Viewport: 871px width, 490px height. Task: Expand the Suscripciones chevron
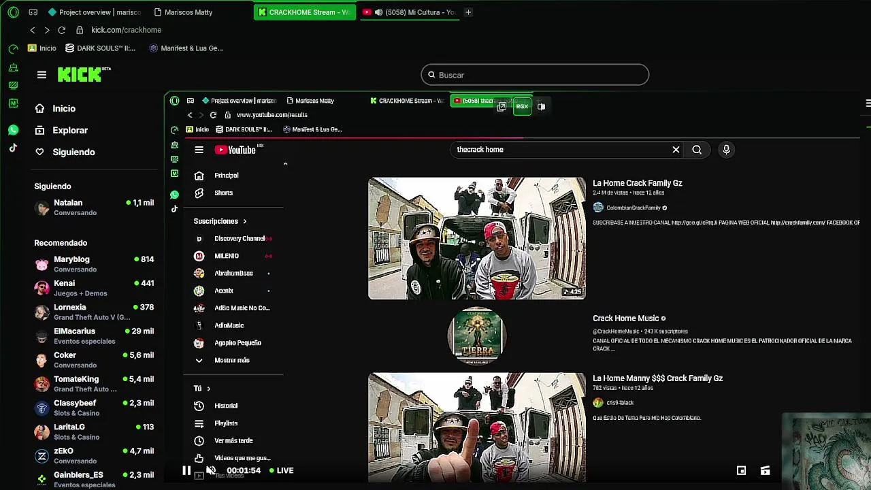tap(244, 221)
